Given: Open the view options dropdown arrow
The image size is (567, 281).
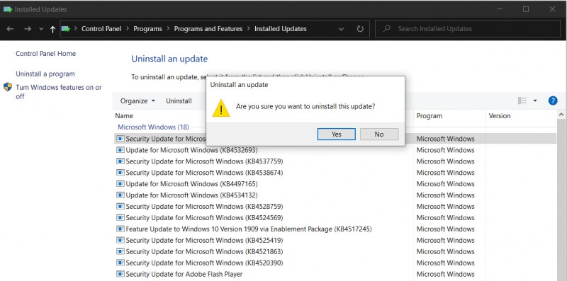Looking at the screenshot, I should coord(535,101).
